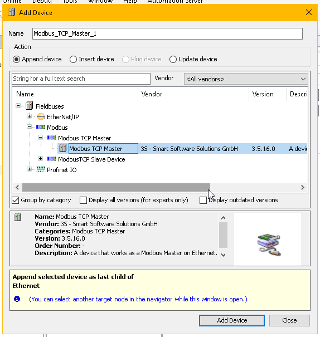Click the blue information icon
Viewport: 320px width, 337px height.
pos(17,299)
